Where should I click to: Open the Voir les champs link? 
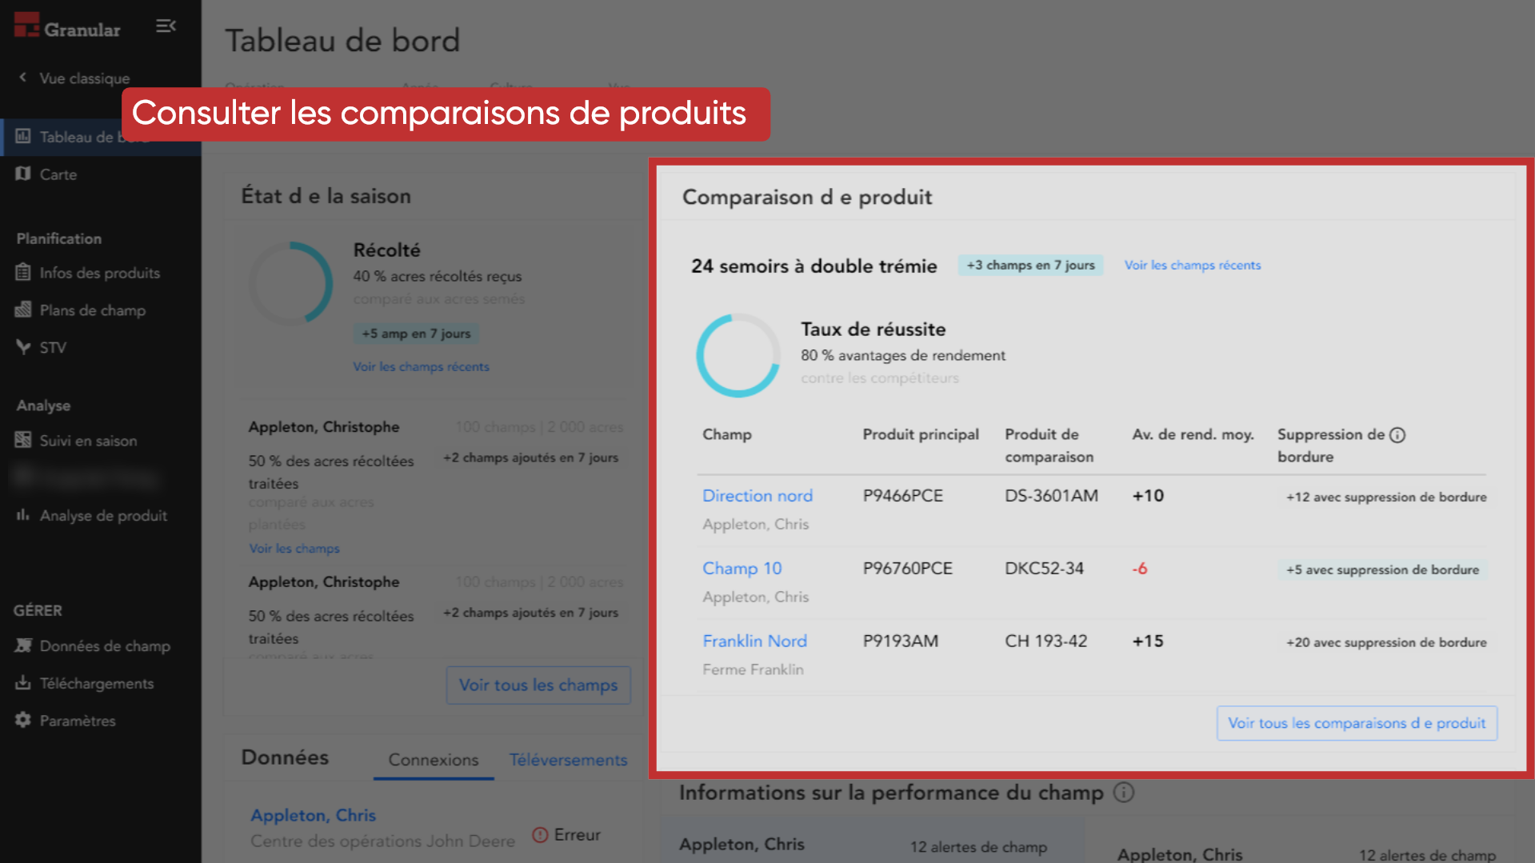tap(294, 549)
